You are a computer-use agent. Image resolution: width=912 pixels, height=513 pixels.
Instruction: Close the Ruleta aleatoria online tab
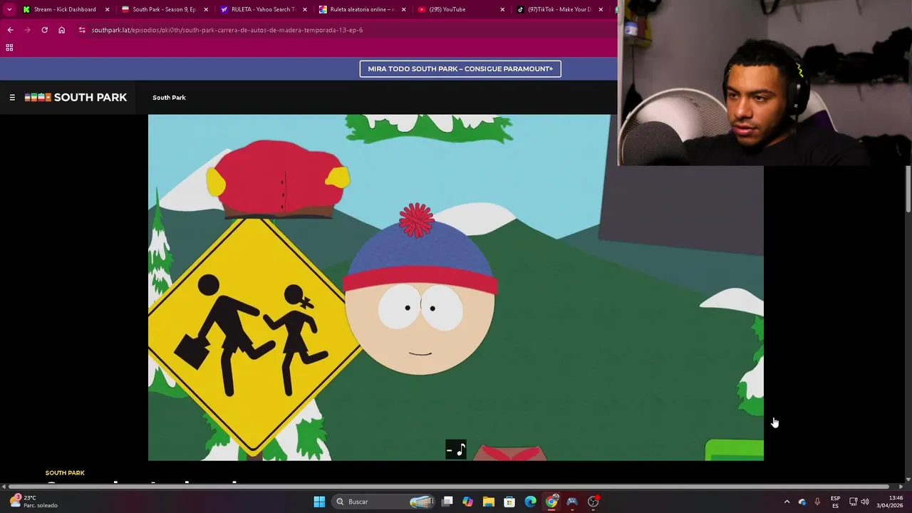(403, 9)
